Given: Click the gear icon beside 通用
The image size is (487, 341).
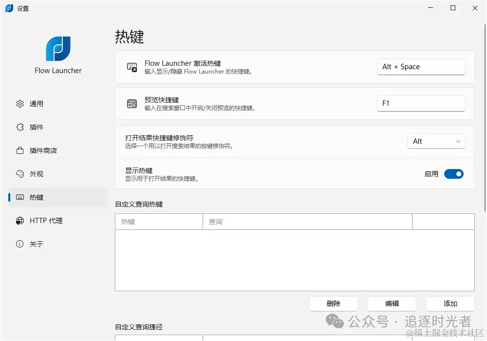Looking at the screenshot, I should (x=20, y=104).
